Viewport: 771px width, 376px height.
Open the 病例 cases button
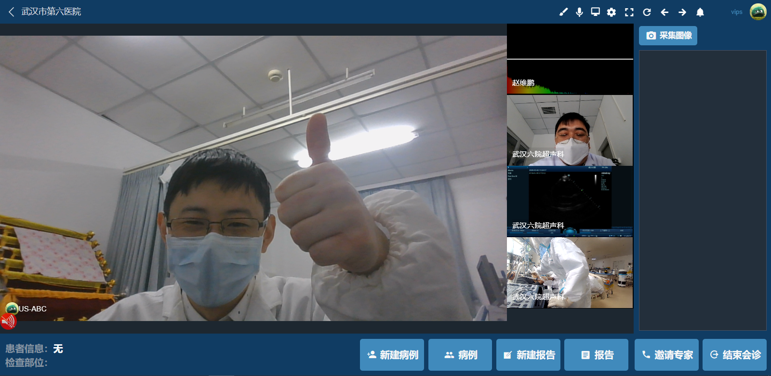(x=460, y=355)
